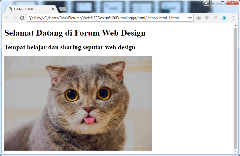The image size is (240, 156).
Task: Close the Latihan HTML tab
Action: [x=53, y=9]
